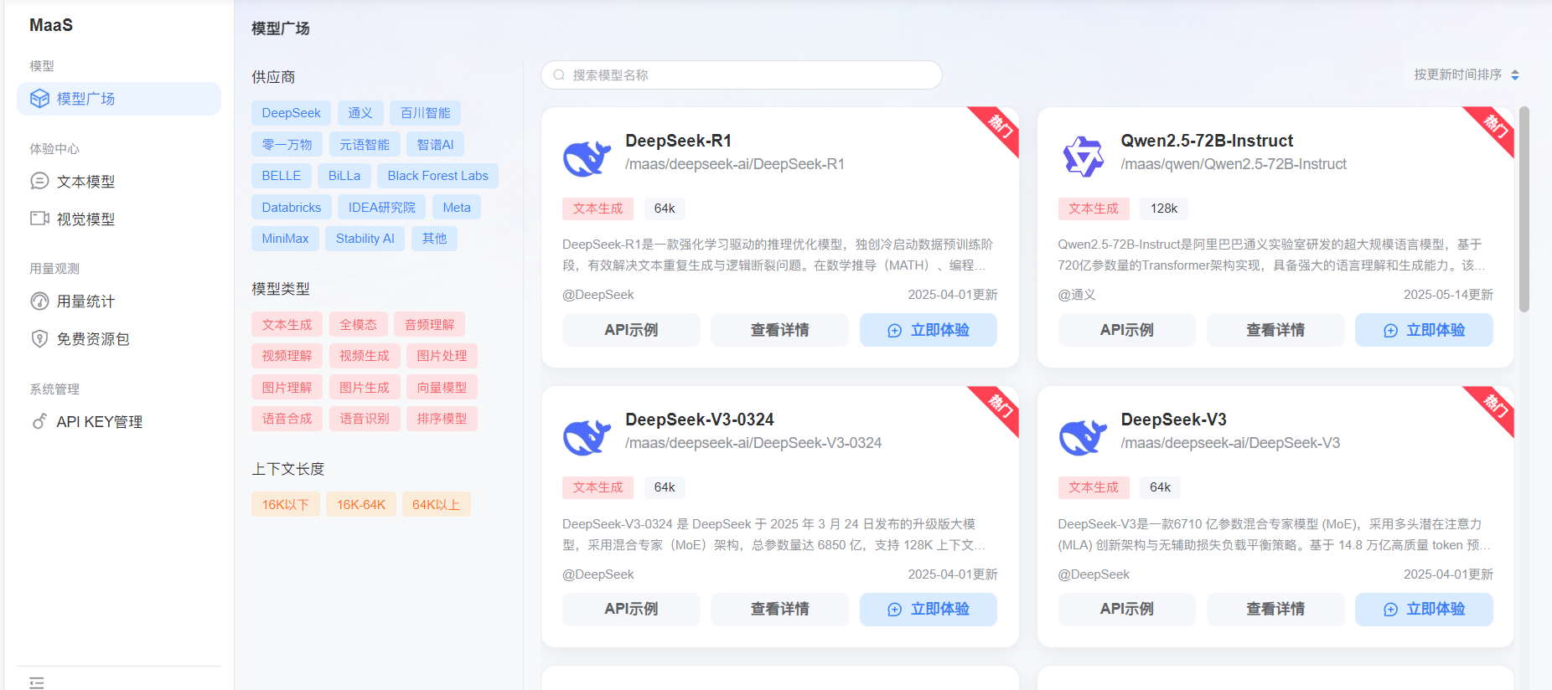
Task: Filter models by 图片处理 type
Action: pyautogui.click(x=442, y=356)
